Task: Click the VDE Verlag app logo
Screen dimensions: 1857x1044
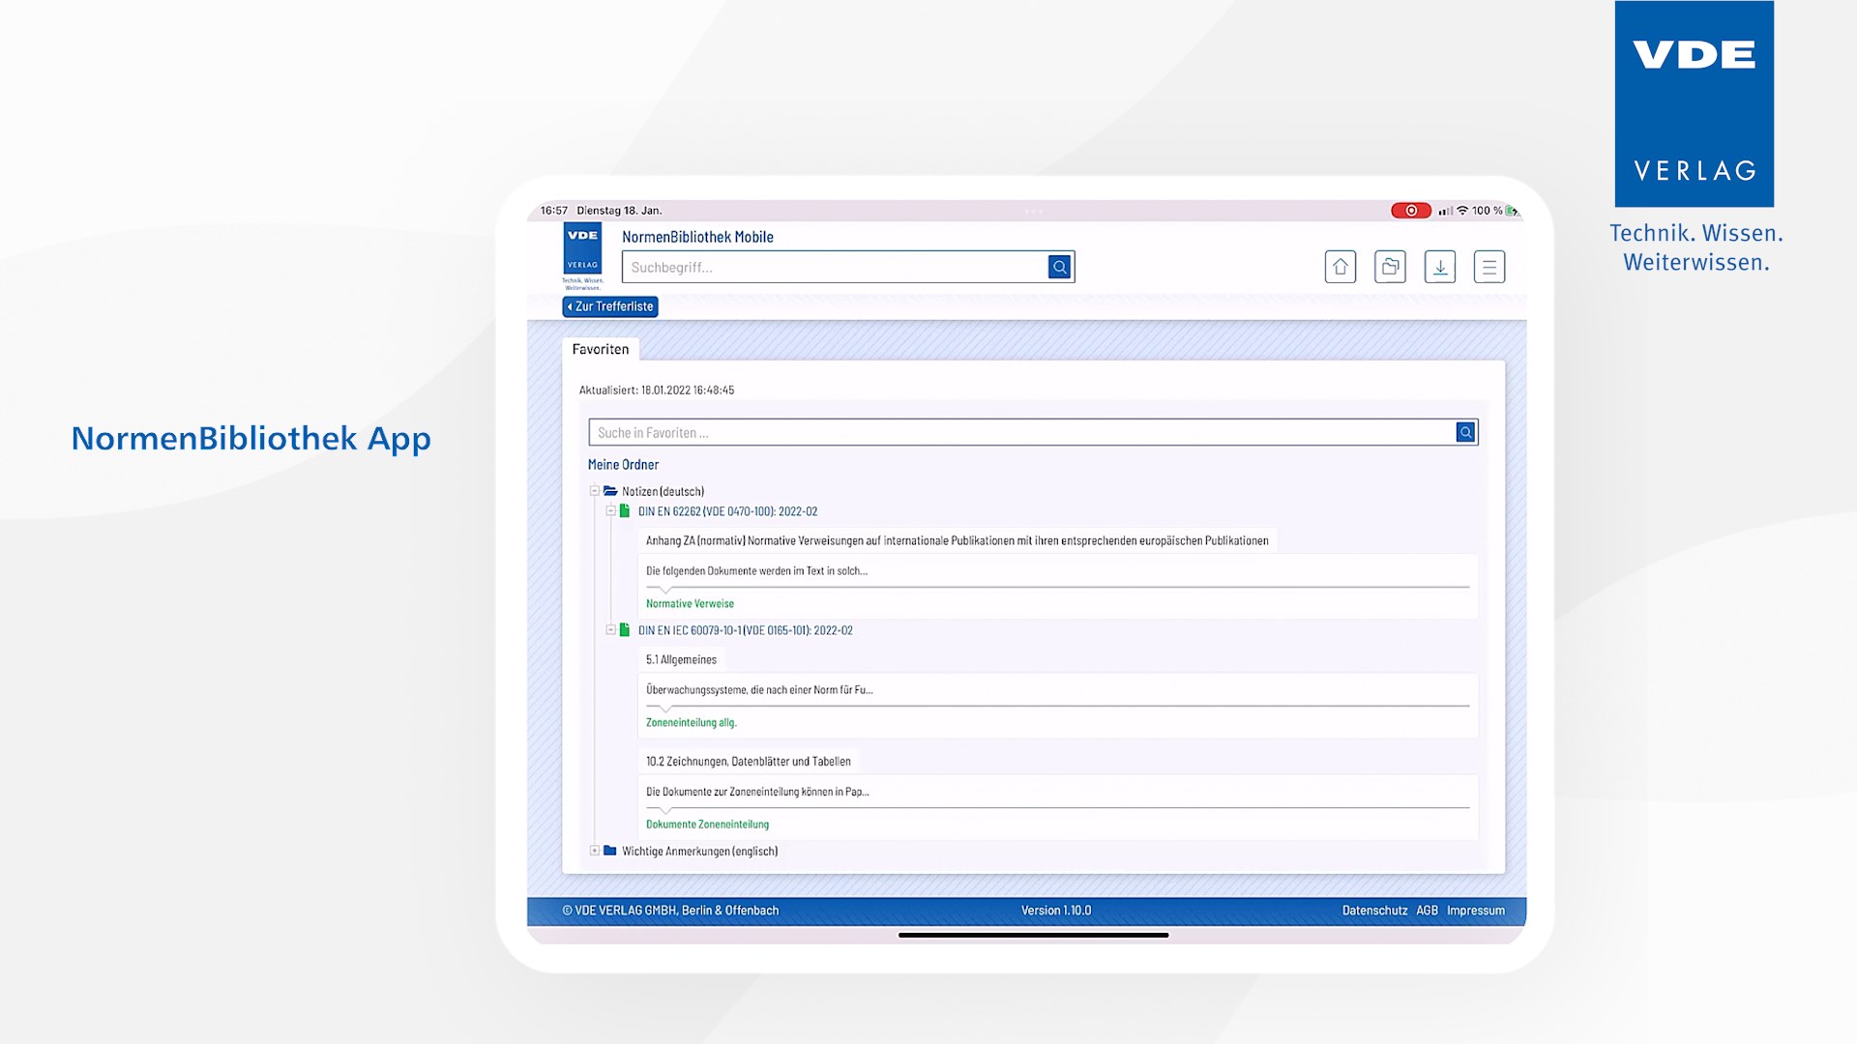Action: coord(582,253)
